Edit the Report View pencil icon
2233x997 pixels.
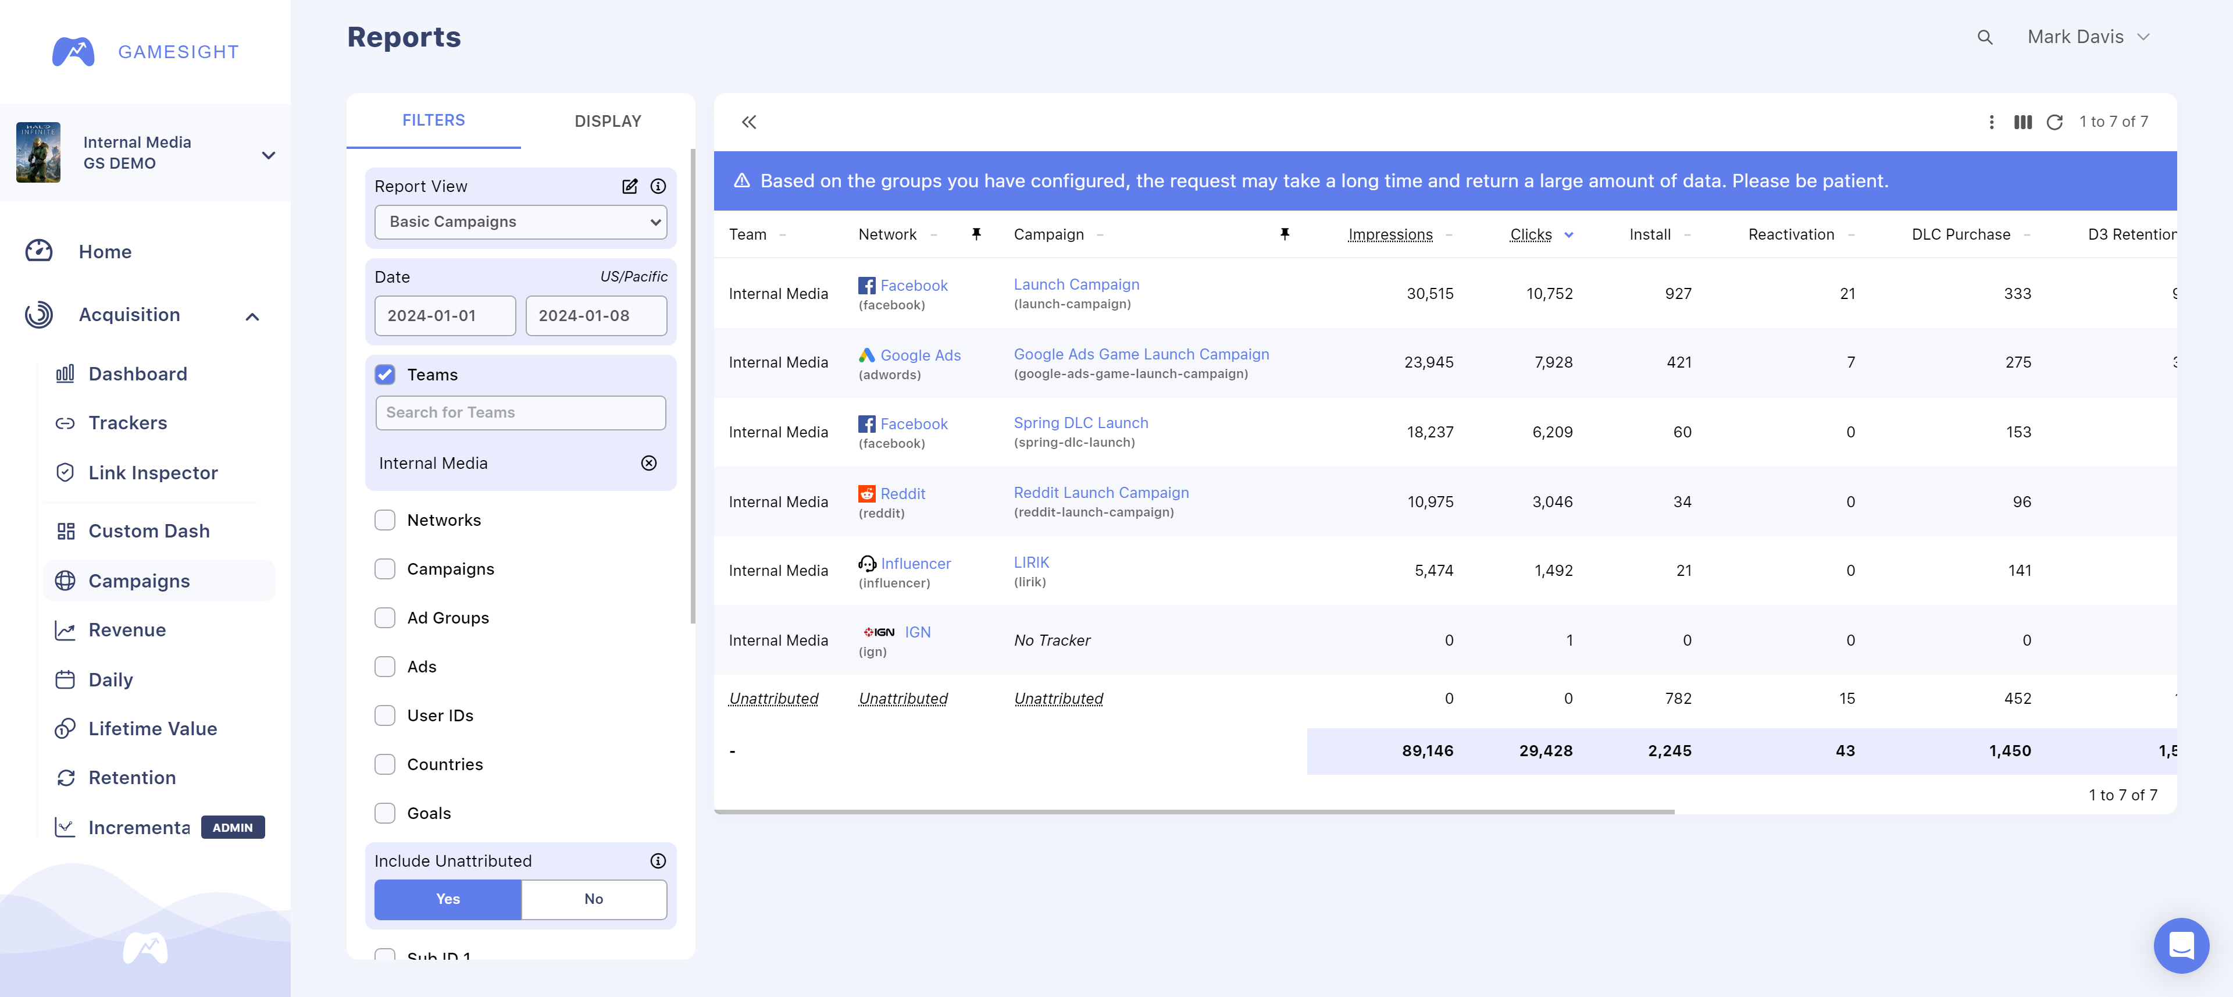tap(629, 186)
